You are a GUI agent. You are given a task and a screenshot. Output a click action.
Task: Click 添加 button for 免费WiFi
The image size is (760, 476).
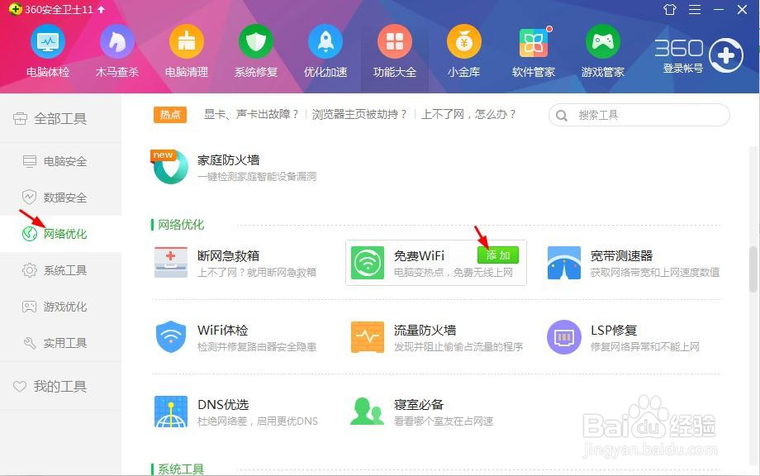(x=498, y=255)
